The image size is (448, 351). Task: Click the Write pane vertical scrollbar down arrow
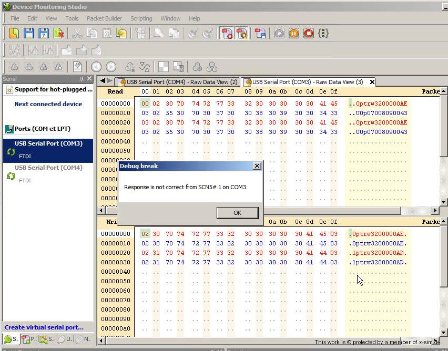443,333
